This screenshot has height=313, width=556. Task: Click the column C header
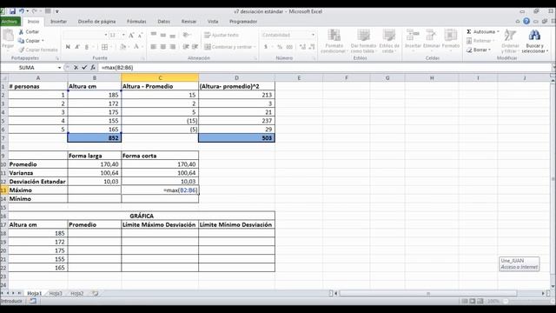pyautogui.click(x=160, y=77)
